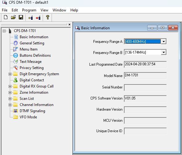
Task: Click the Model Name field
Action: tap(145, 75)
